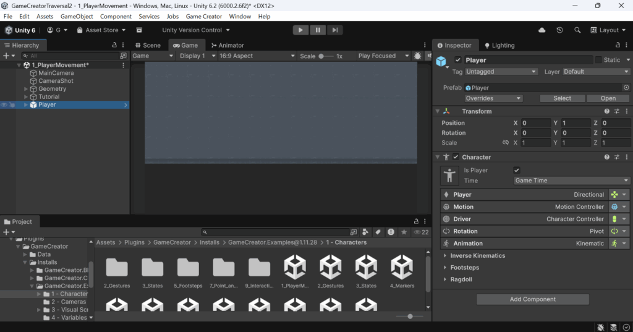Click the Character component help icon
This screenshot has width=633, height=332.
pos(607,157)
